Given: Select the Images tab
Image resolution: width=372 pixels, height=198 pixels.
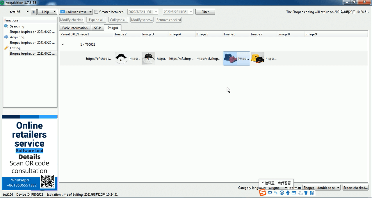Looking at the screenshot, I should 113,28.
